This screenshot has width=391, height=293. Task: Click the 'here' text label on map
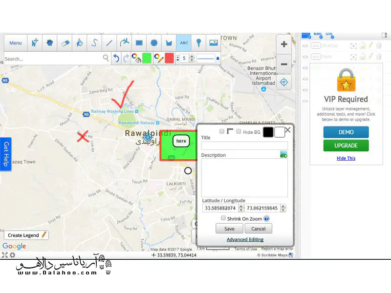181,141
